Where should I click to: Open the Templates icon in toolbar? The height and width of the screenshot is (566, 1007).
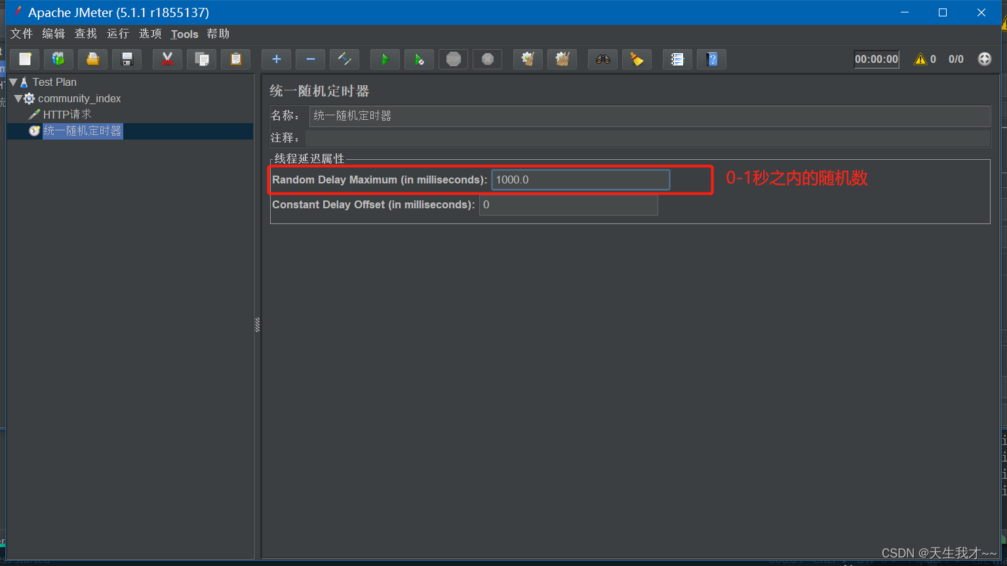pyautogui.click(x=58, y=60)
